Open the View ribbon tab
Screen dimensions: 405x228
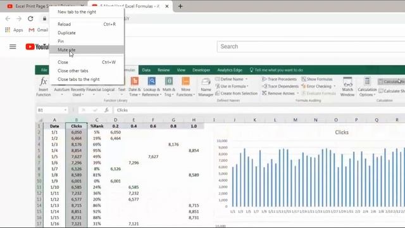coord(181,70)
